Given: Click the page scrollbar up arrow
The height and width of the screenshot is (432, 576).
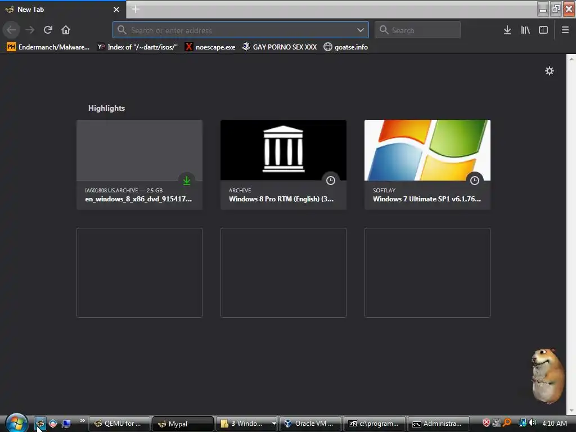Looking at the screenshot, I should [x=571, y=58].
